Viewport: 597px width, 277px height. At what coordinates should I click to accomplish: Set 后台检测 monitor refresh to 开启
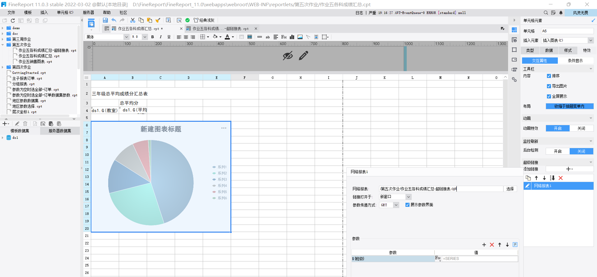pos(558,151)
